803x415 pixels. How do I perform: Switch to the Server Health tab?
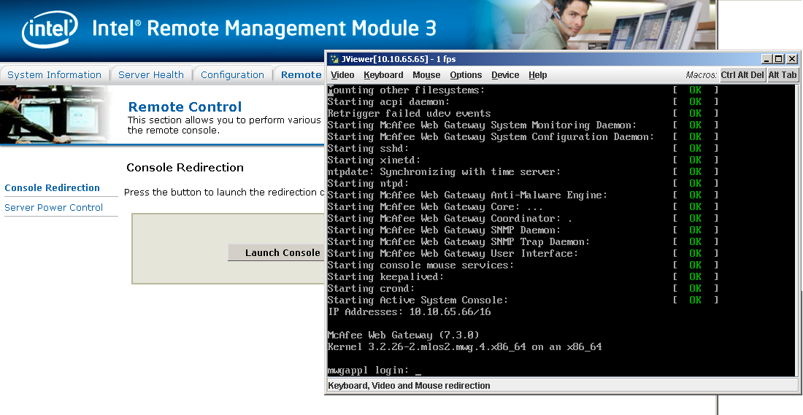(150, 74)
